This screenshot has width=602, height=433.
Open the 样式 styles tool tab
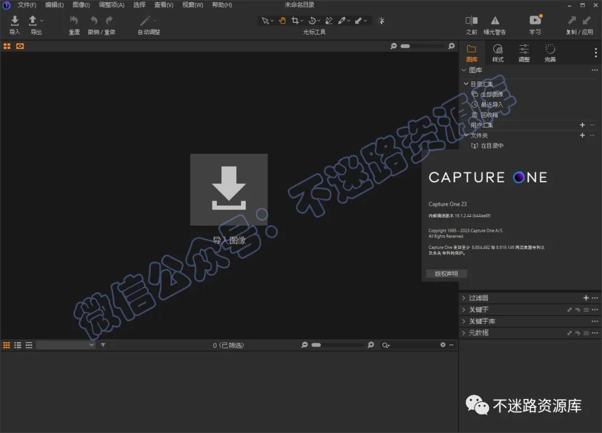coord(498,53)
